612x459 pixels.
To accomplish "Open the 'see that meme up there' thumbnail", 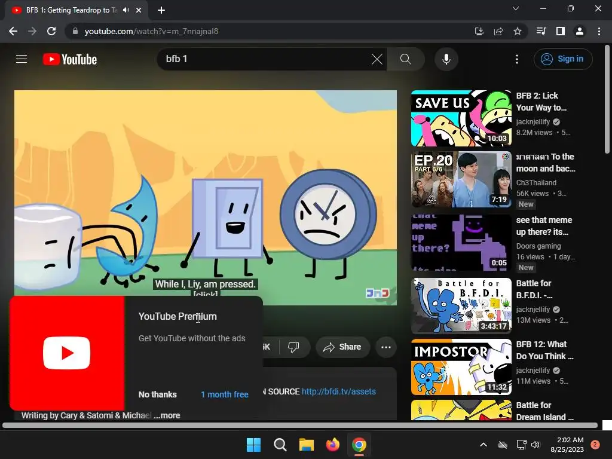I will click(x=461, y=243).
